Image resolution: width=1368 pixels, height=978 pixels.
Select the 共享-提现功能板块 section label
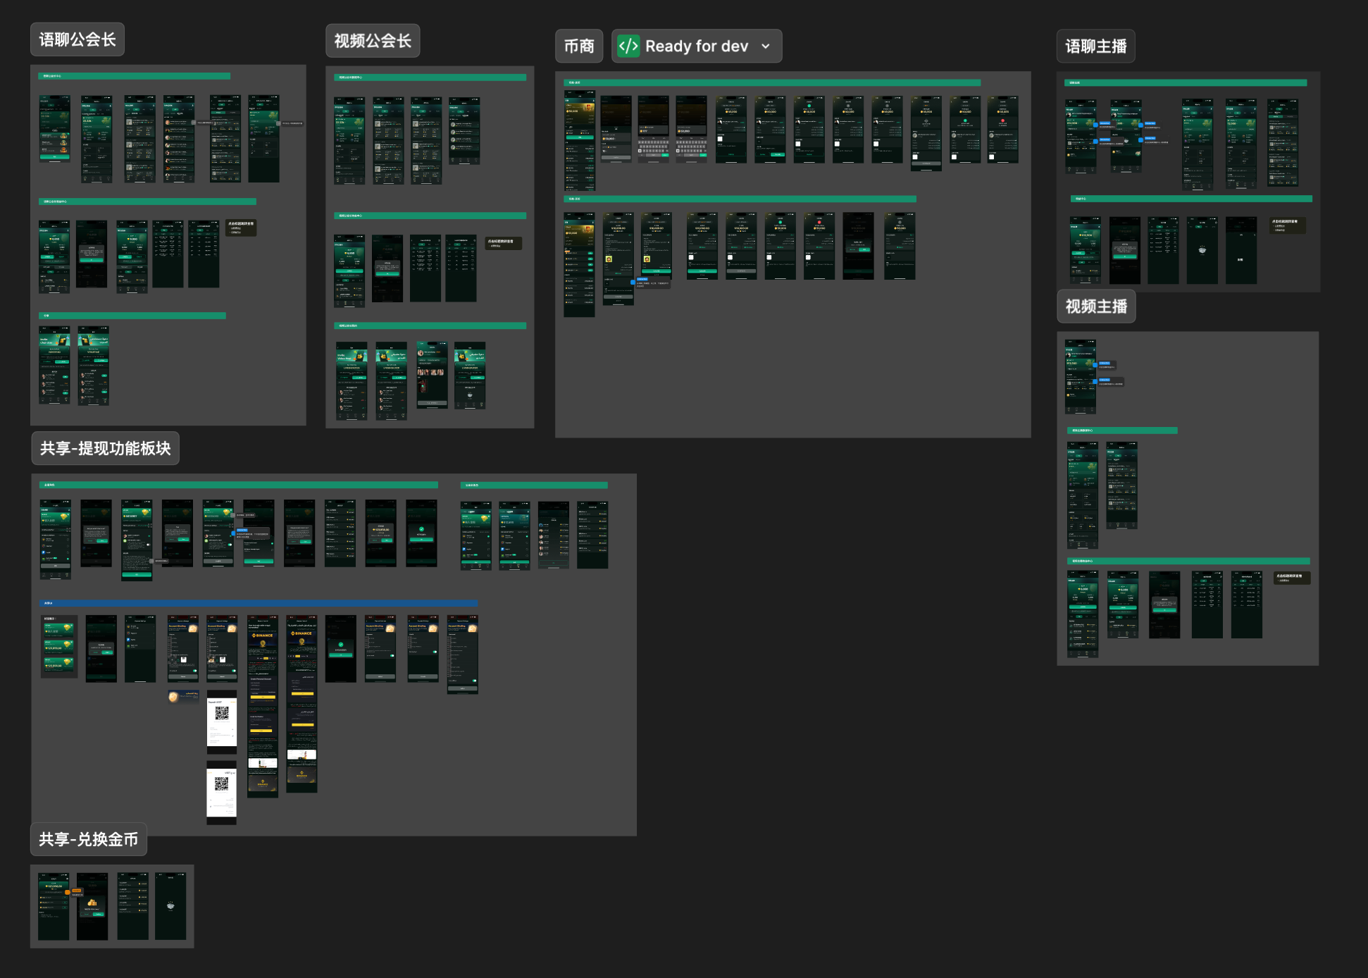tap(106, 448)
